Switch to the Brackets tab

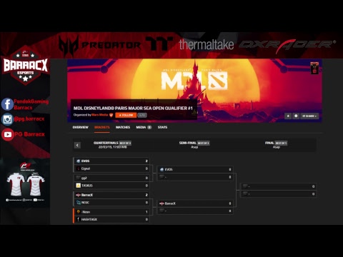(102, 127)
